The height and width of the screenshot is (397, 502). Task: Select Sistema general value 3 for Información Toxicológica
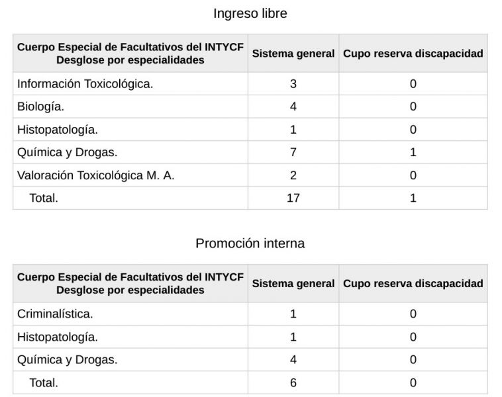click(x=293, y=84)
